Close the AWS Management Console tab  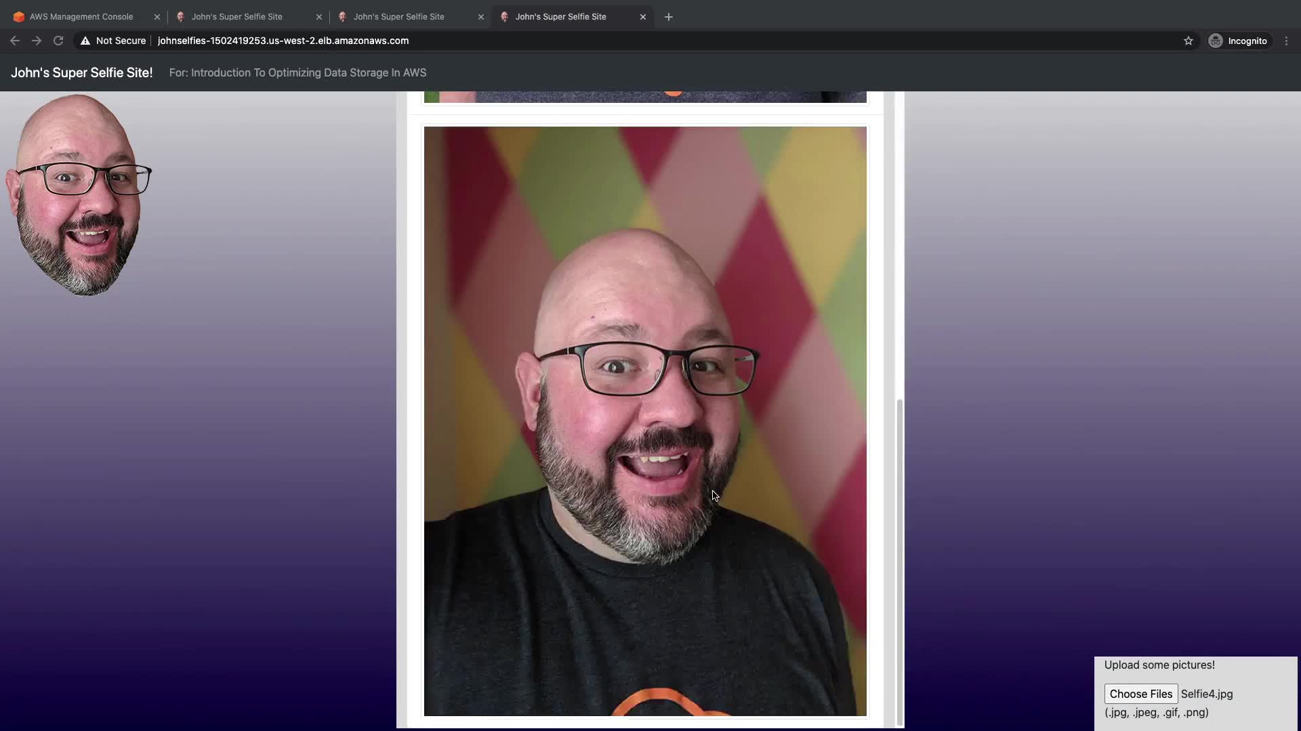157,17
